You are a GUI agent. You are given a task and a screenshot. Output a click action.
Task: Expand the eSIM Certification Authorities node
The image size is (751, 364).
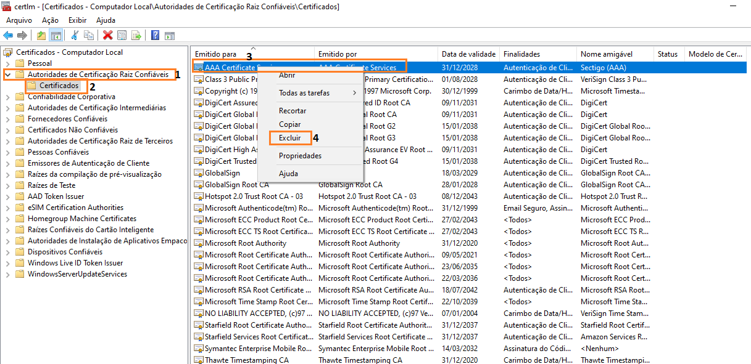pos(7,208)
